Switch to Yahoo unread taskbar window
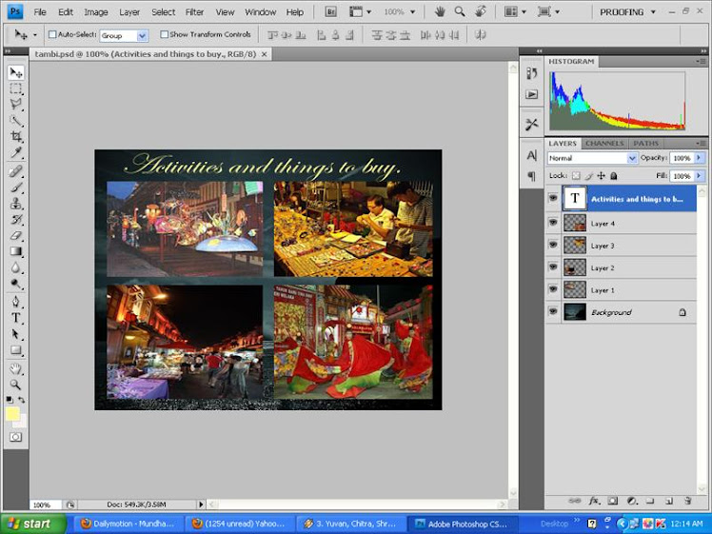 coord(239,524)
